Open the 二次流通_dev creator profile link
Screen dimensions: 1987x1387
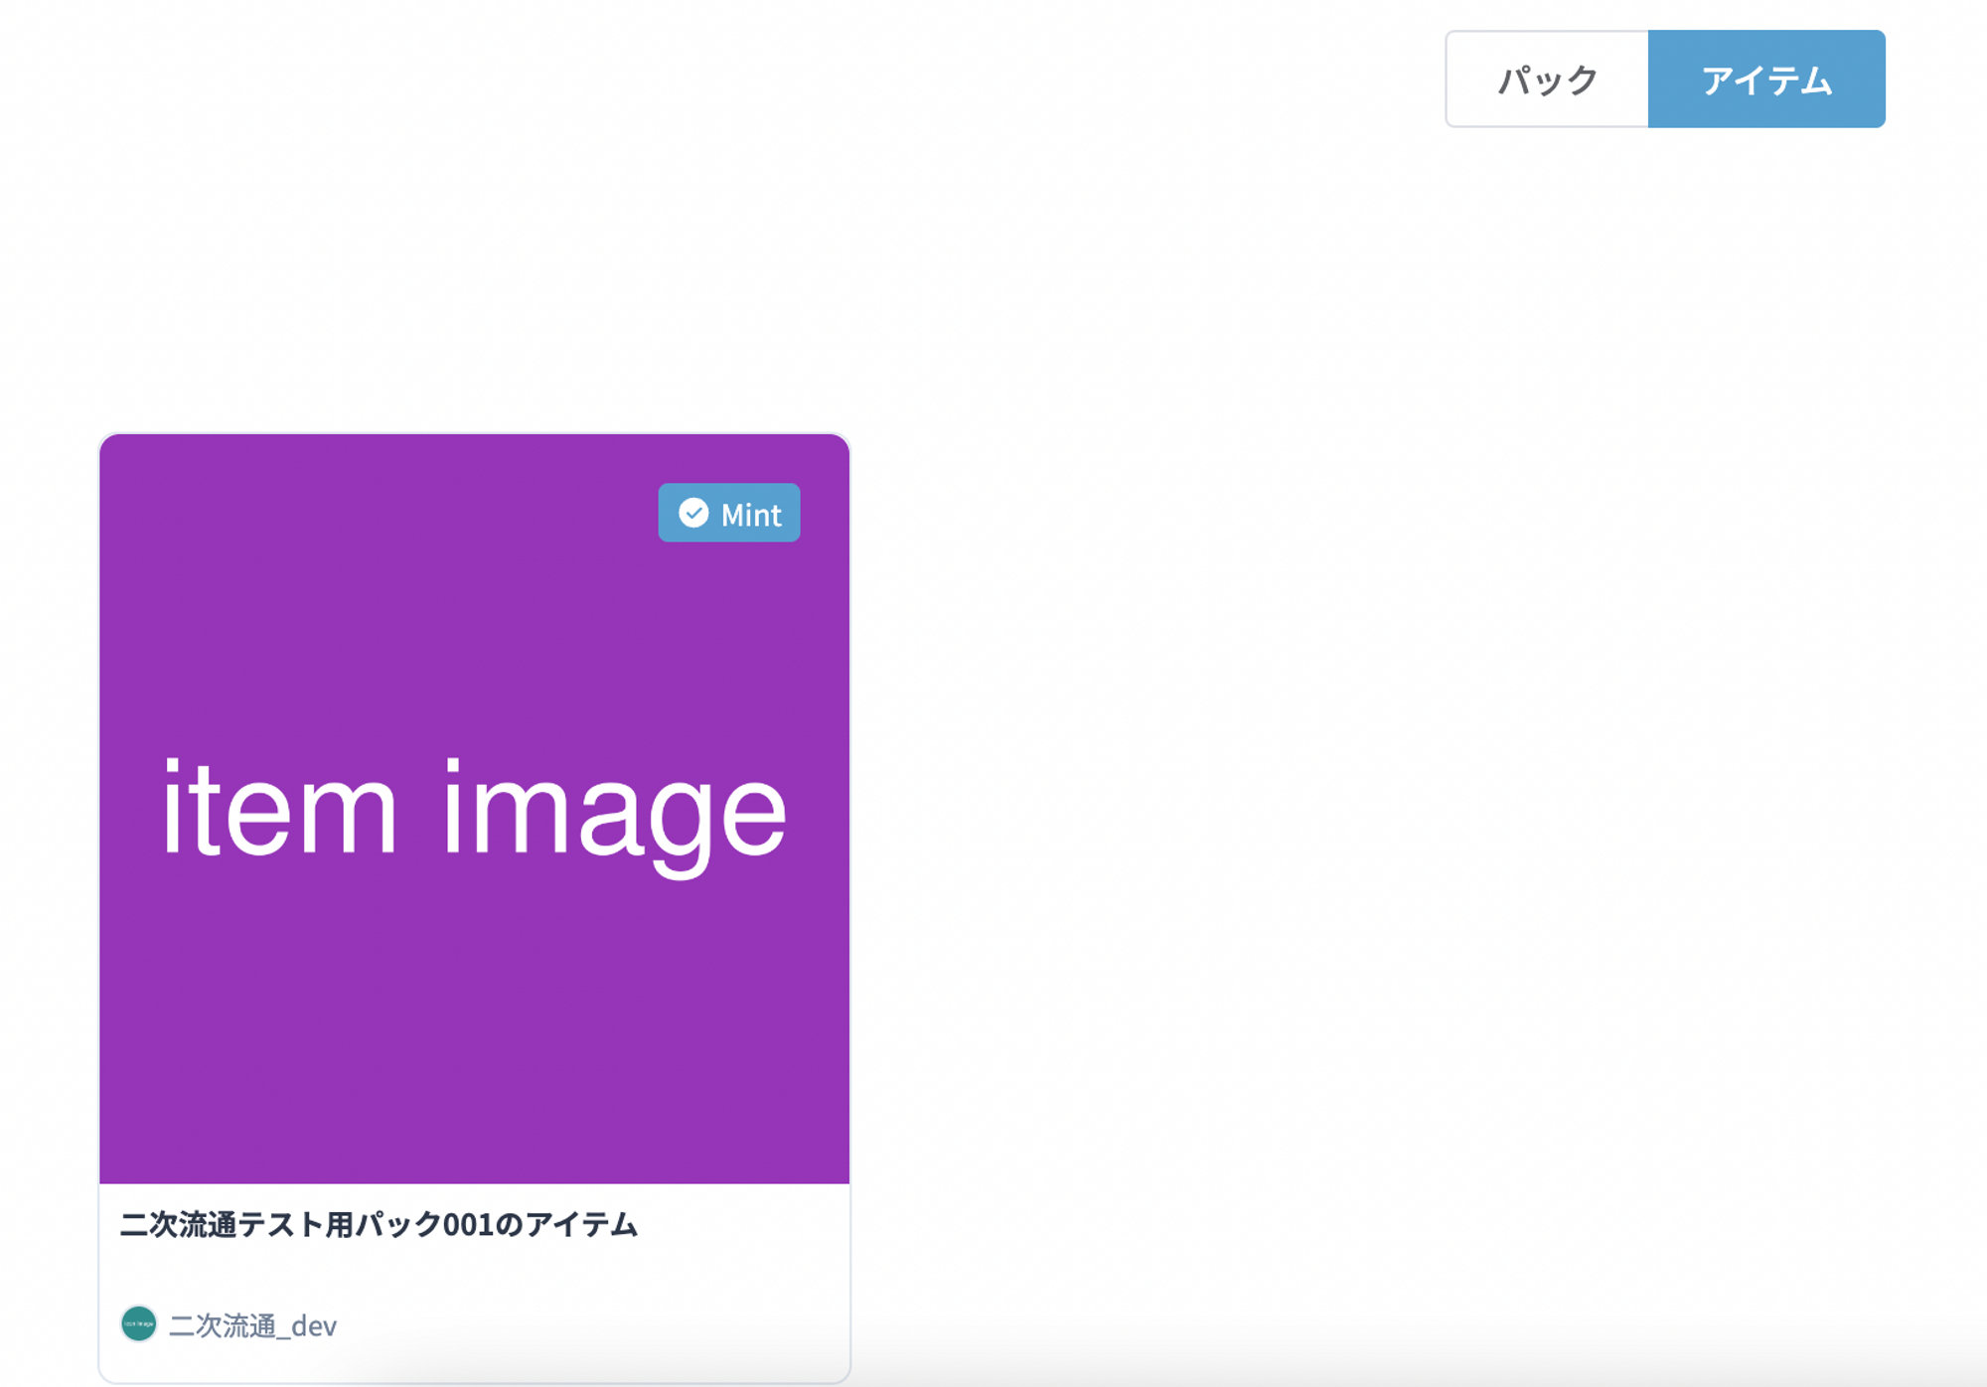252,1325
